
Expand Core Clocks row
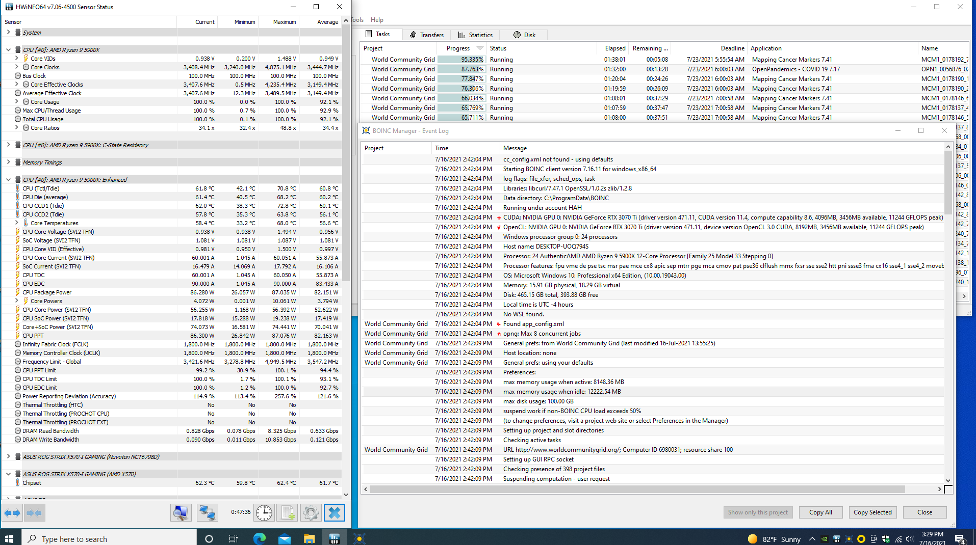click(x=16, y=67)
